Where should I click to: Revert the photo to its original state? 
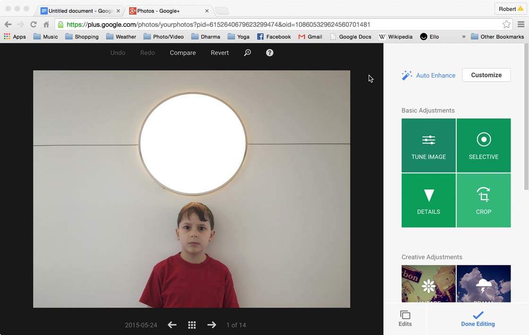[x=219, y=52]
